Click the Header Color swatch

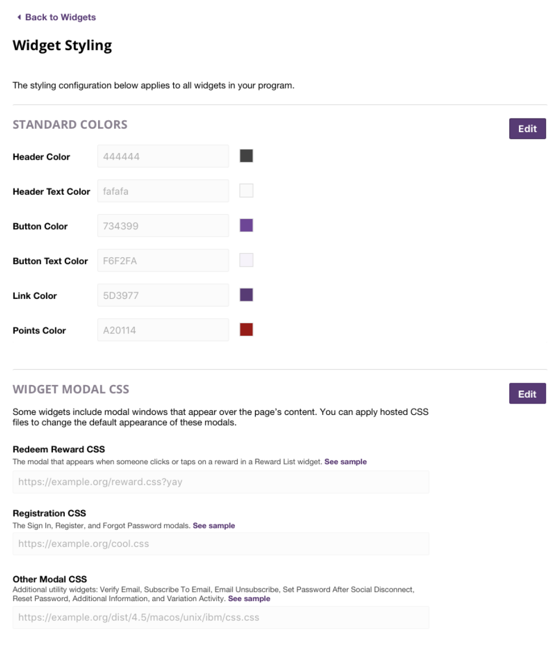(x=246, y=156)
